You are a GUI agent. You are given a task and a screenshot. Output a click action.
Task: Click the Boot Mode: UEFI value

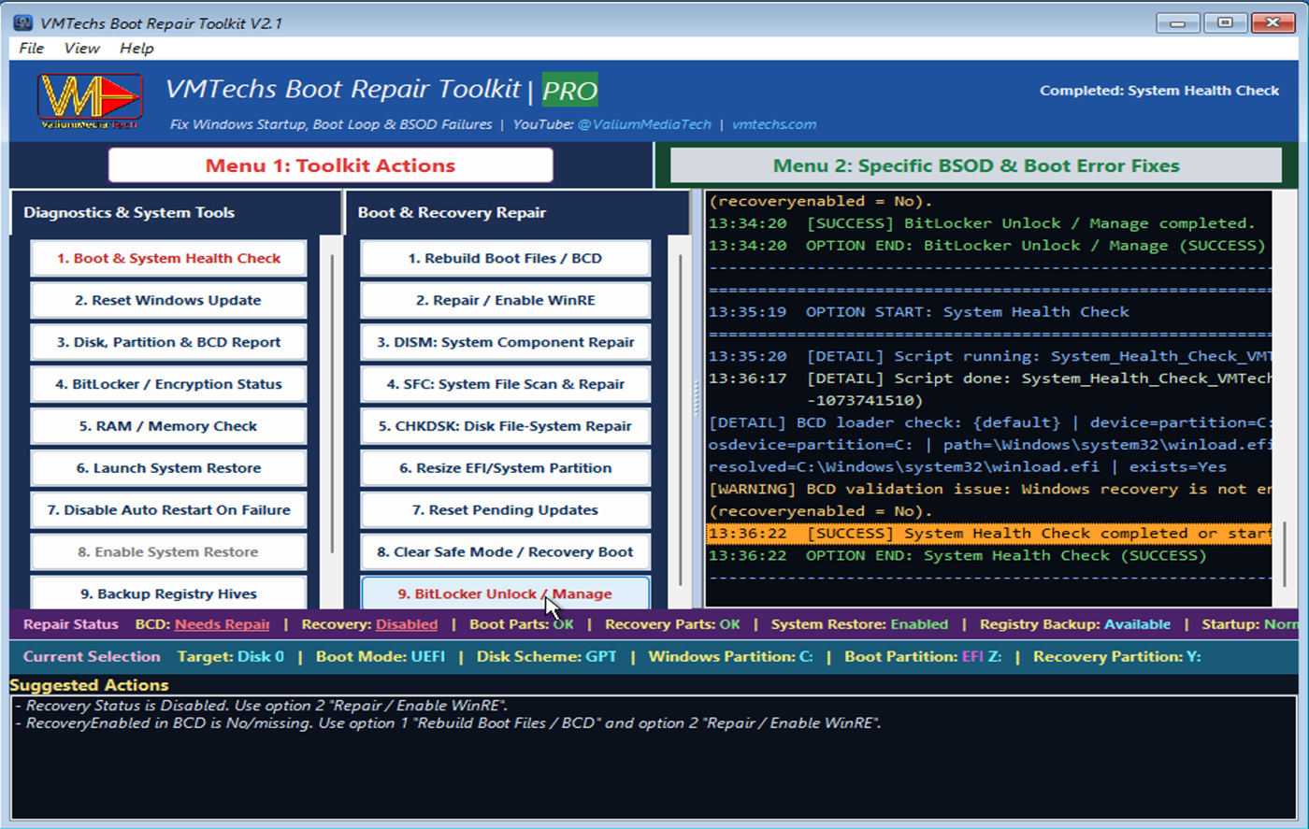tap(381, 656)
